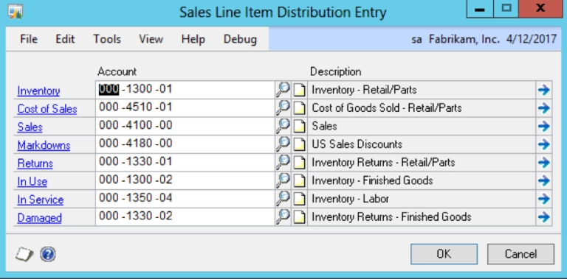Click Inventory - Retail/Parts description text
This screenshot has width=567, height=279.
[364, 90]
